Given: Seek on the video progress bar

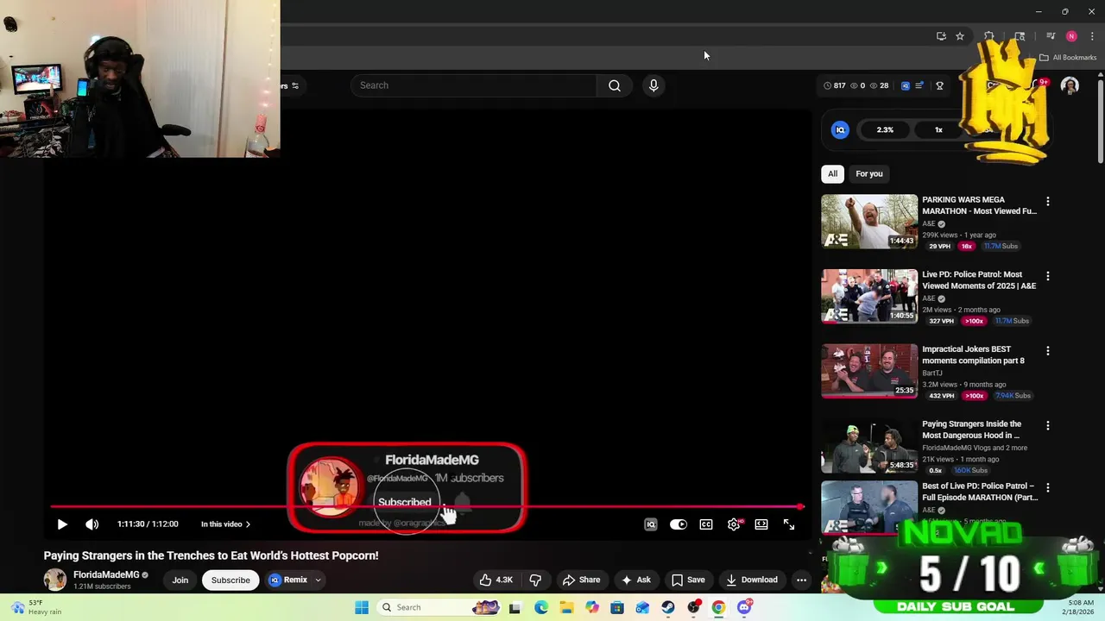Looking at the screenshot, I should [x=426, y=507].
